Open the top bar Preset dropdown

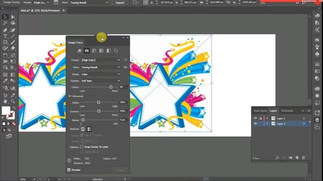[41, 3]
